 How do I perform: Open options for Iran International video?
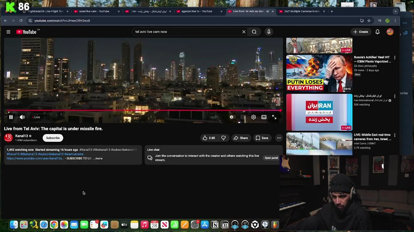tap(395, 96)
